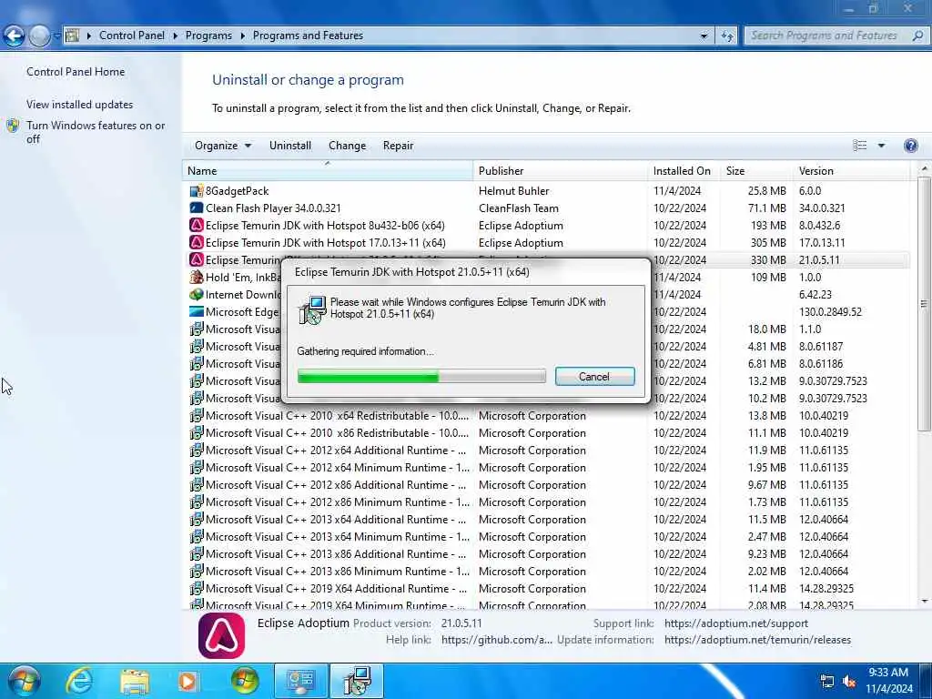The height and width of the screenshot is (699, 932).
Task: Open View installed updates link
Action: tap(80, 105)
